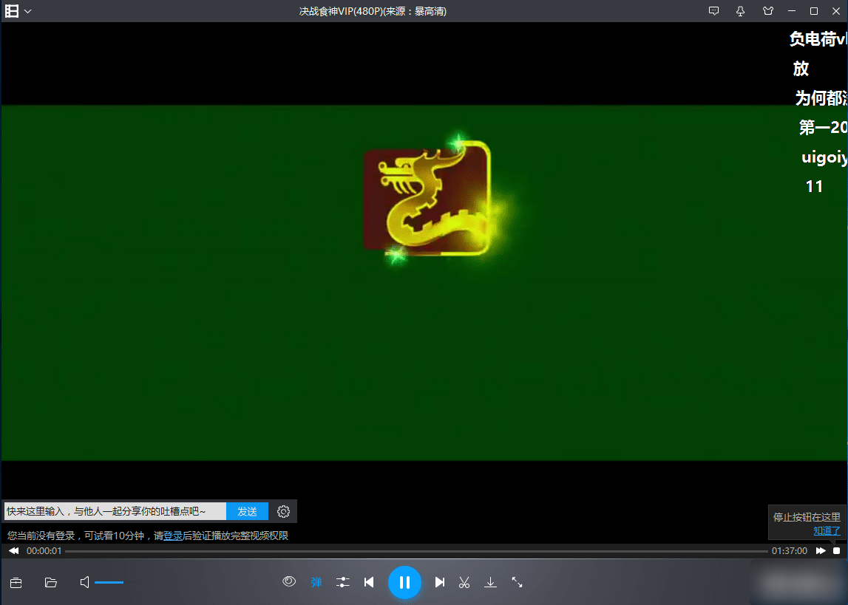Toggle the eye-shaped view mode icon
The height and width of the screenshot is (605, 848).
point(289,582)
